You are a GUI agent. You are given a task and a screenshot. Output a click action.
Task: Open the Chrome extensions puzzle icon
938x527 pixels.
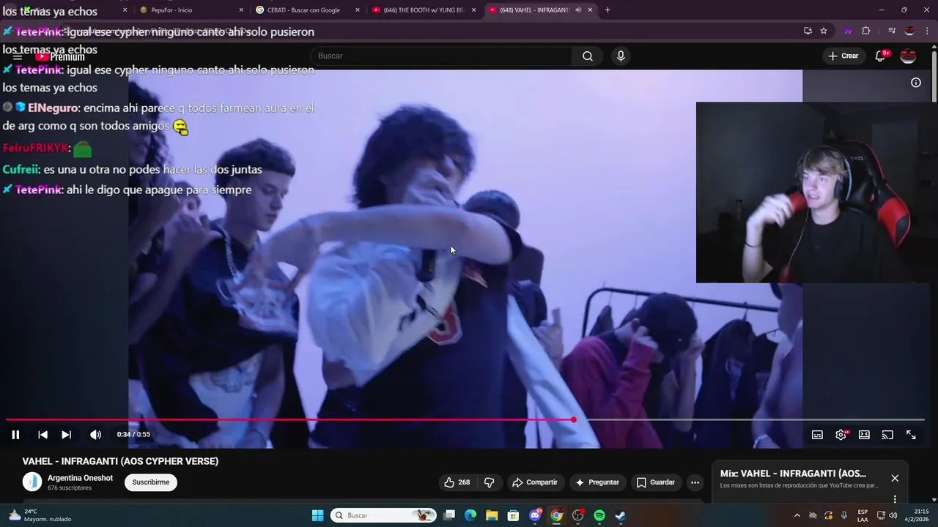tap(866, 31)
